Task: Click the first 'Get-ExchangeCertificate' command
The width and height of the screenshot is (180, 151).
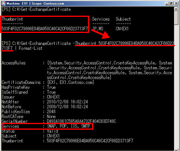Action: 46,9
